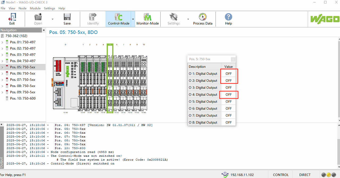Open the dropdown arrow next to Settings

click(x=188, y=19)
